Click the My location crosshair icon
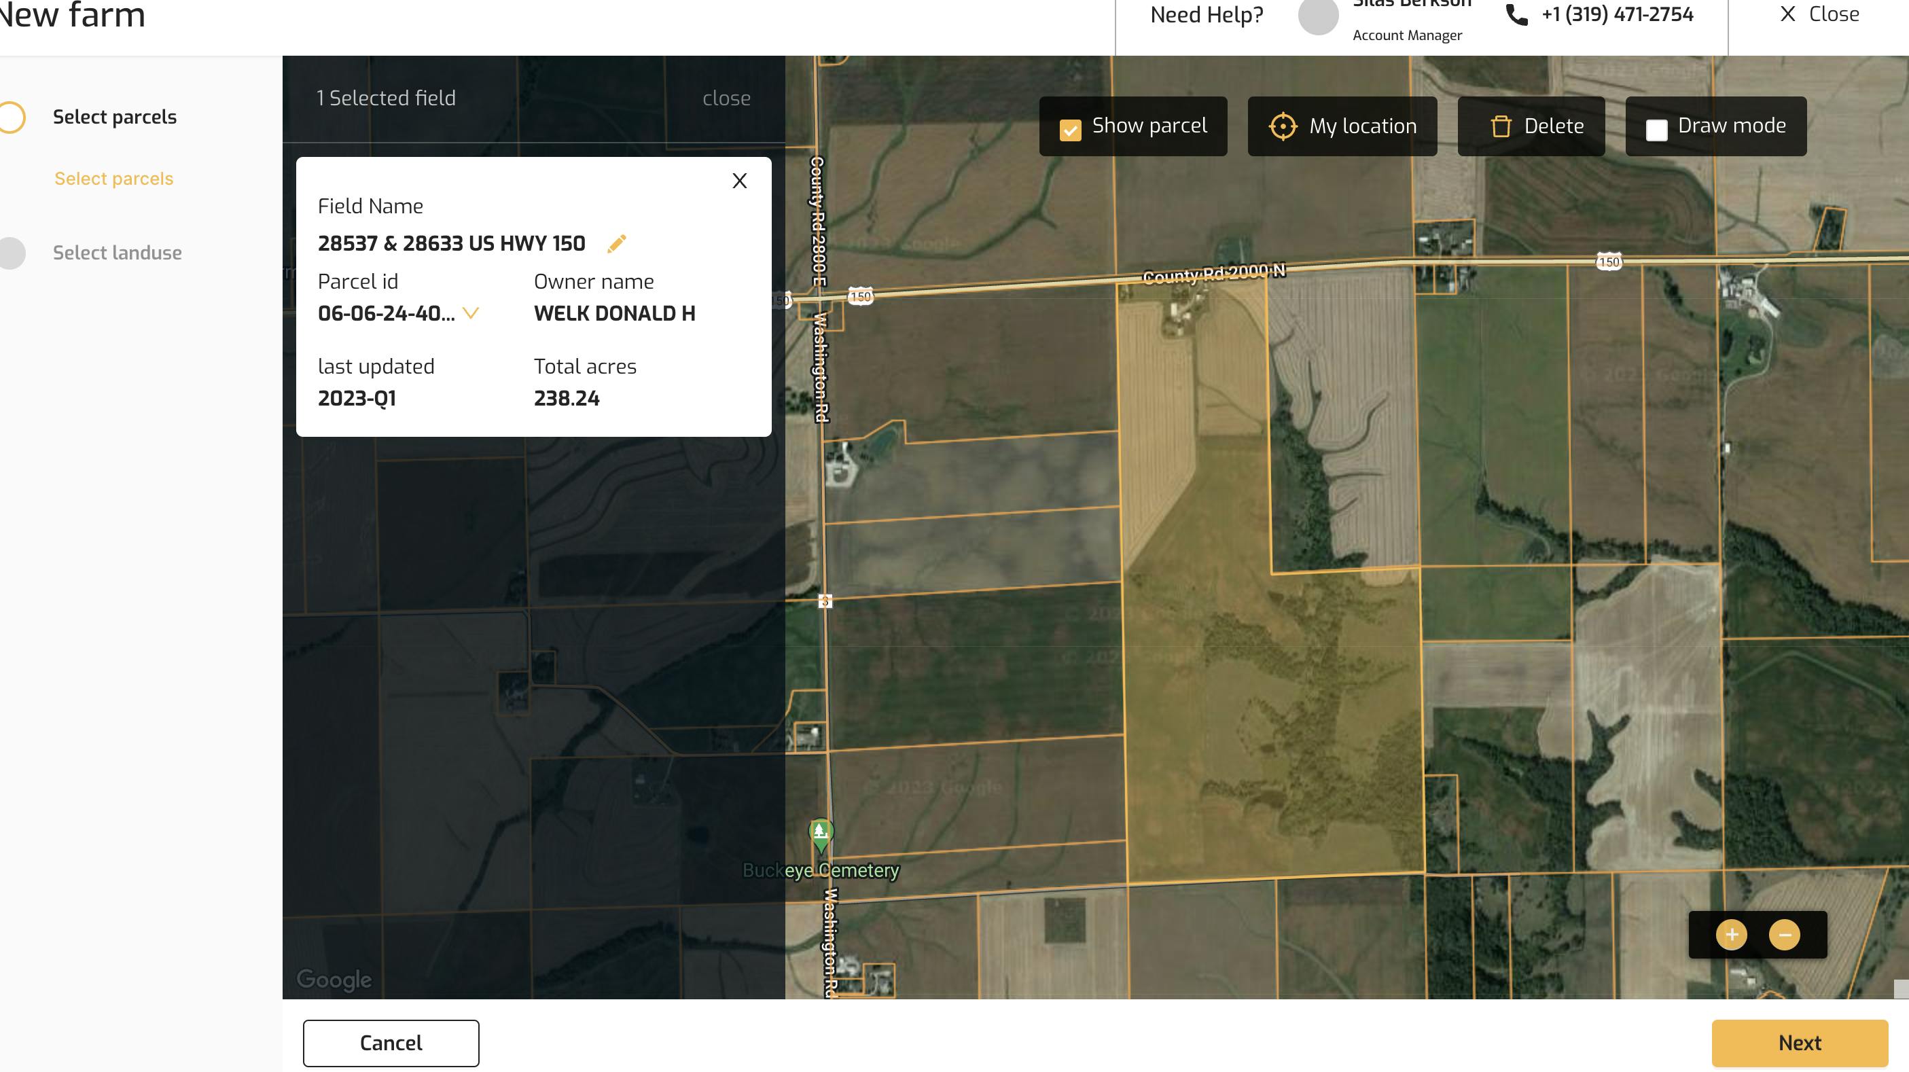This screenshot has width=1909, height=1072. click(1283, 126)
